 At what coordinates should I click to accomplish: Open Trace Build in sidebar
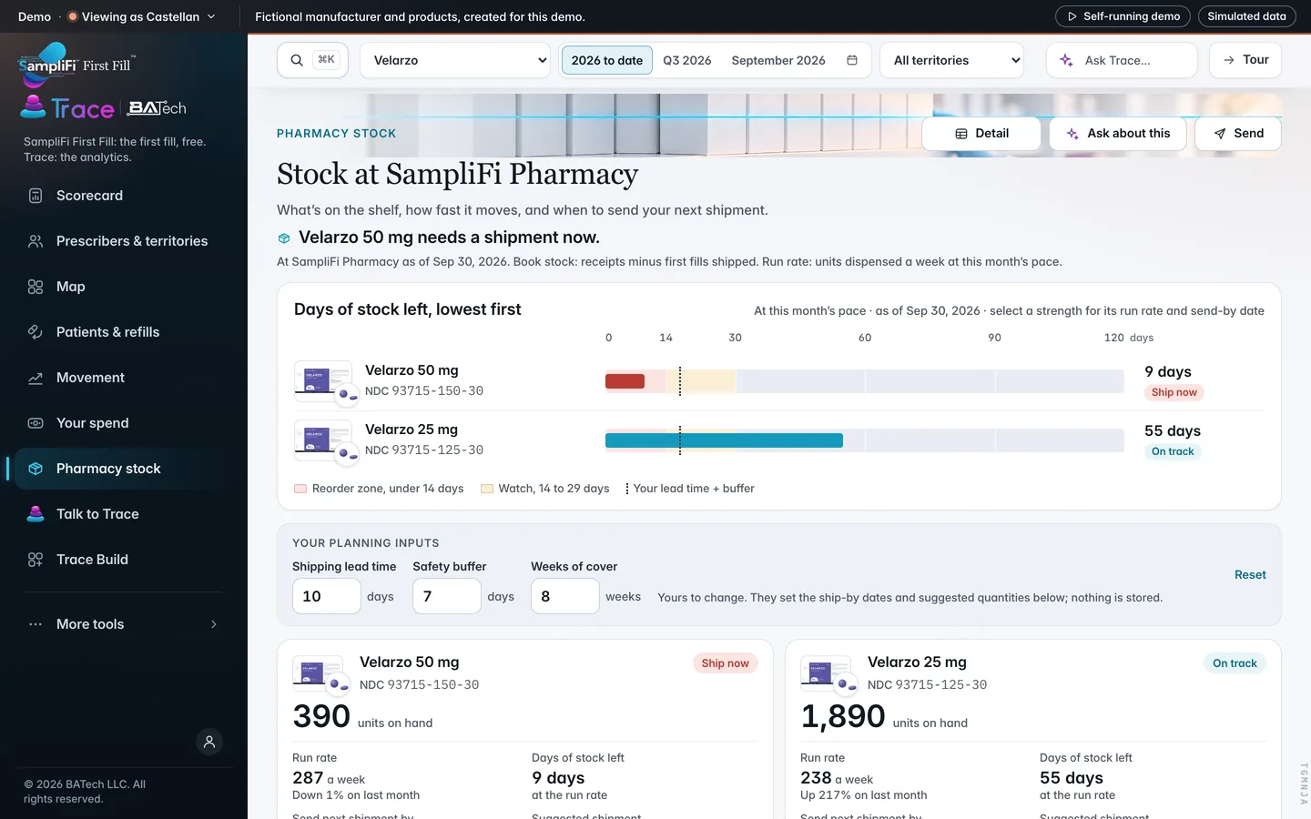[x=124, y=560]
